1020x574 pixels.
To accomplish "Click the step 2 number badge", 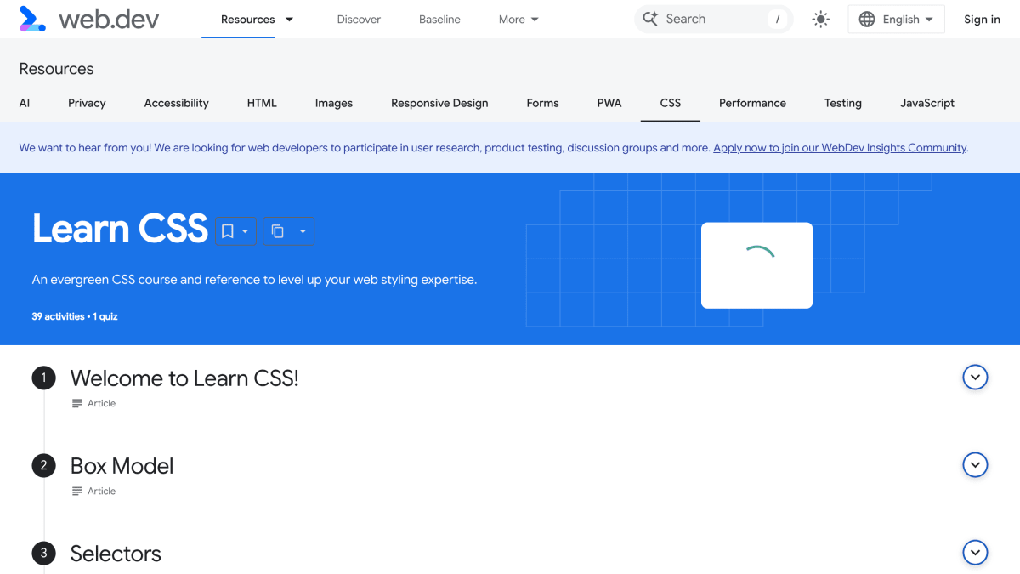I will tap(43, 465).
